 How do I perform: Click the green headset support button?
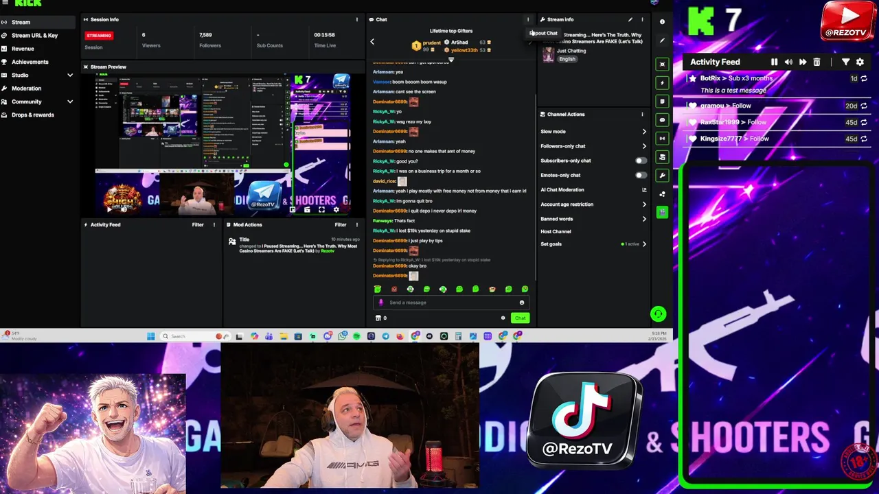658,314
